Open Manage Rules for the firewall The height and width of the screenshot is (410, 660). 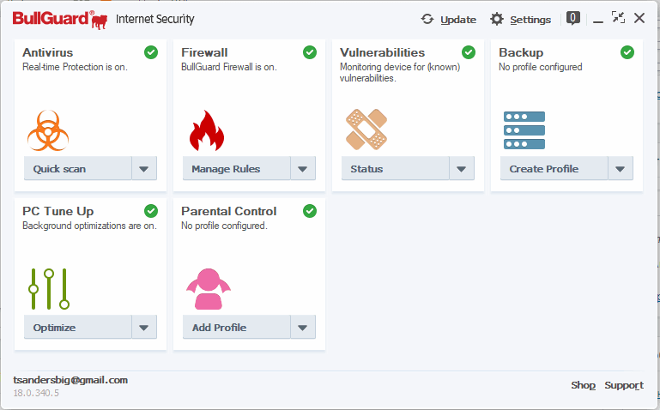click(x=237, y=168)
